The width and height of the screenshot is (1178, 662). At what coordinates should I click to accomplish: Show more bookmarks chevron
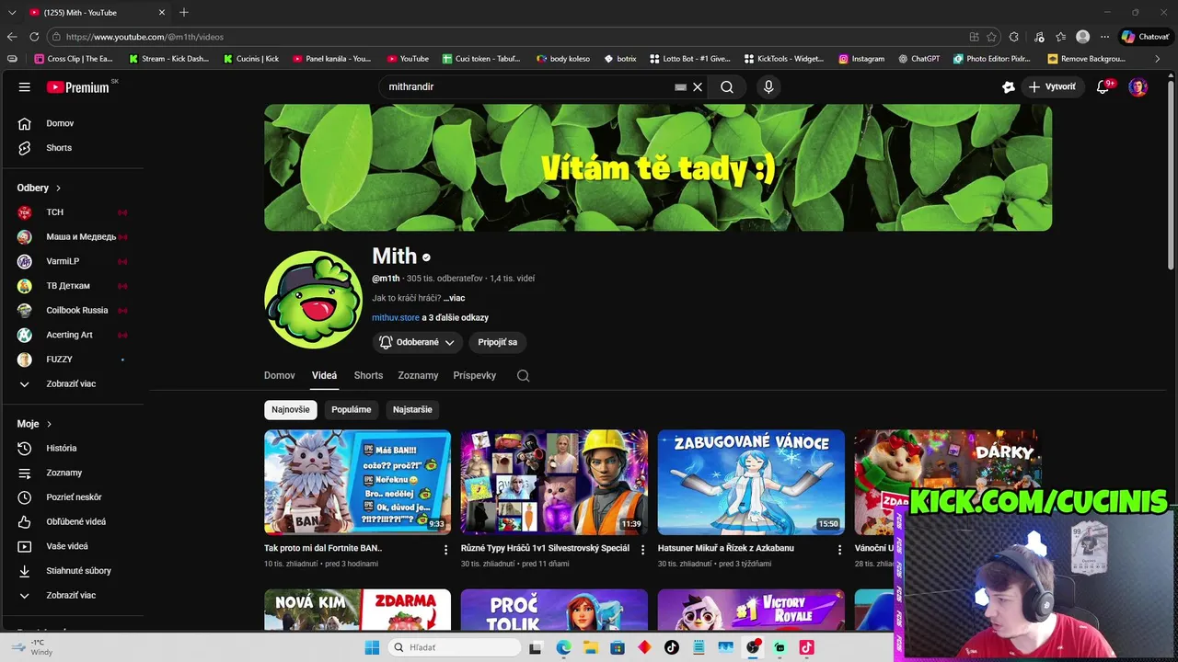pos(1158,59)
